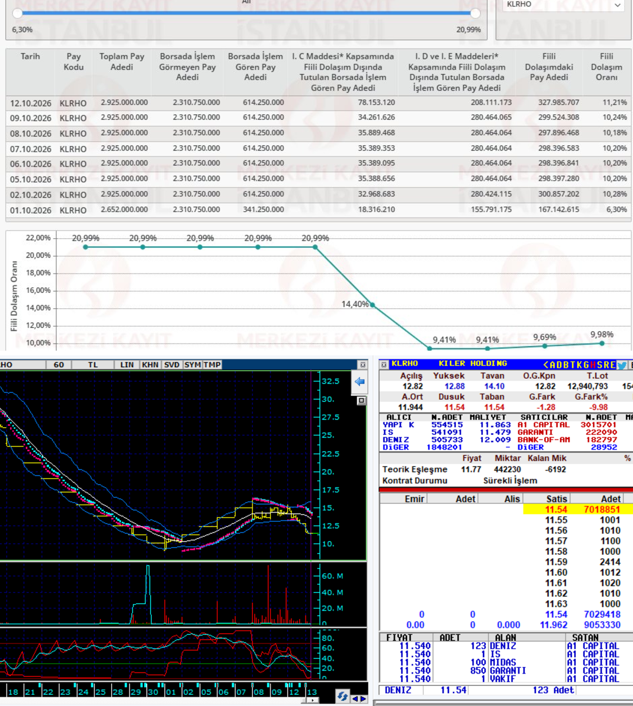This screenshot has width=633, height=706.
Task: Click the Teorik Eşleşme price 11.77
Action: (471, 469)
